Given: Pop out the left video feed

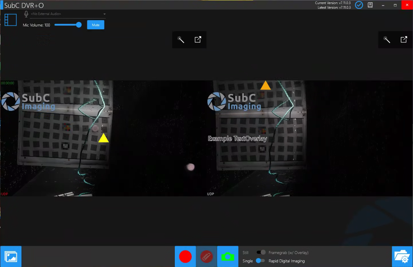Looking at the screenshot, I should point(198,40).
